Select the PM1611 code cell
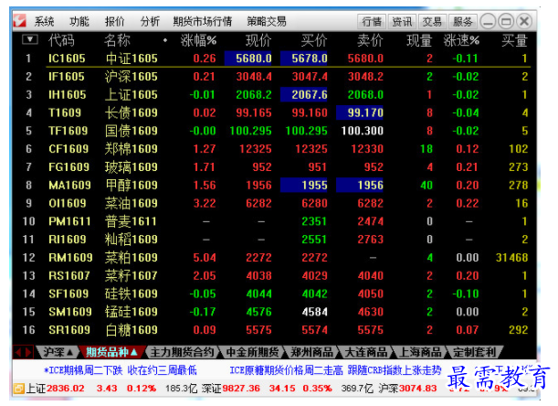The width and height of the screenshot is (558, 406). (x=69, y=221)
